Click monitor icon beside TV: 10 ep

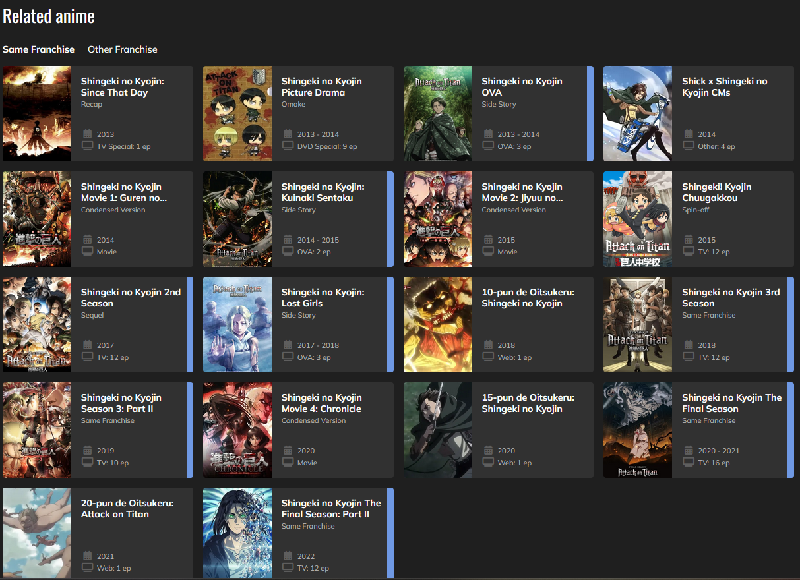coord(87,462)
